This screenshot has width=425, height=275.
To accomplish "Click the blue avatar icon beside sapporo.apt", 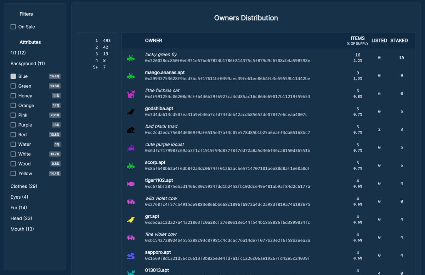I will (x=131, y=256).
